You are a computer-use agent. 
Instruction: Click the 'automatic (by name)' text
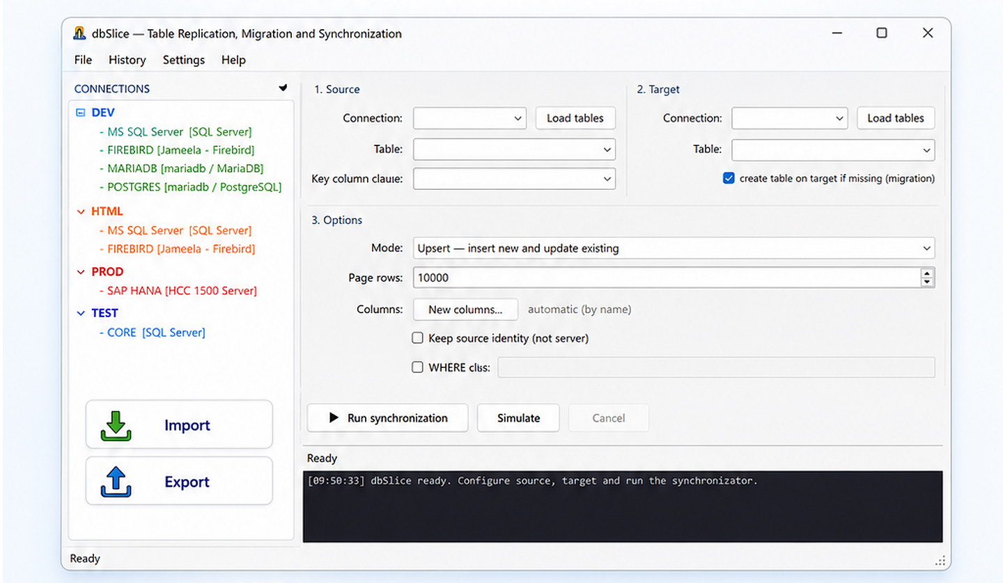[x=580, y=310]
